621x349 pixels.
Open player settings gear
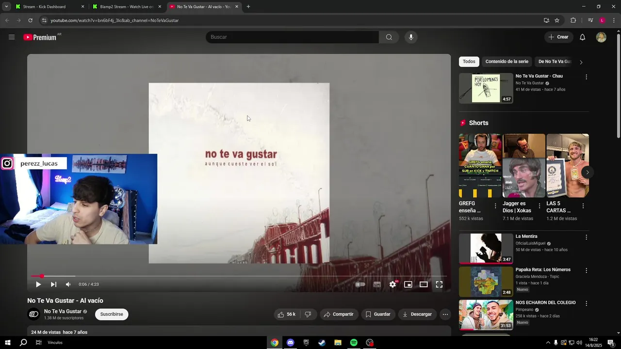pyautogui.click(x=392, y=285)
